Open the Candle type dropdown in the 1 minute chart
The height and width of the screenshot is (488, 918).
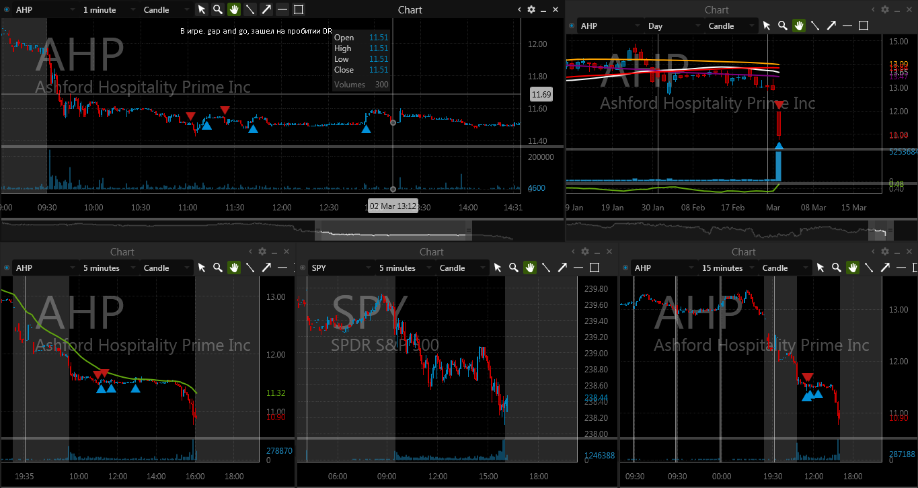click(165, 10)
